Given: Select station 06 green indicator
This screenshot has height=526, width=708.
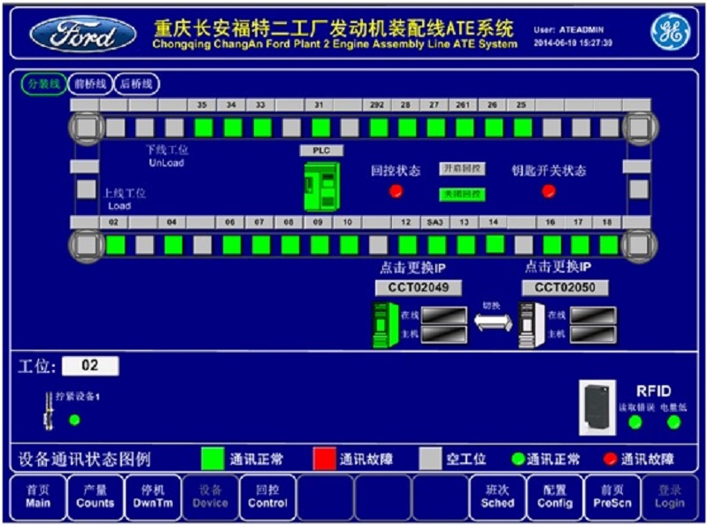Looking at the screenshot, I should tap(232, 245).
